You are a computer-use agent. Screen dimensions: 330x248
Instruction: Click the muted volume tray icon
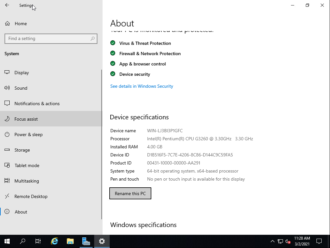(x=288, y=241)
